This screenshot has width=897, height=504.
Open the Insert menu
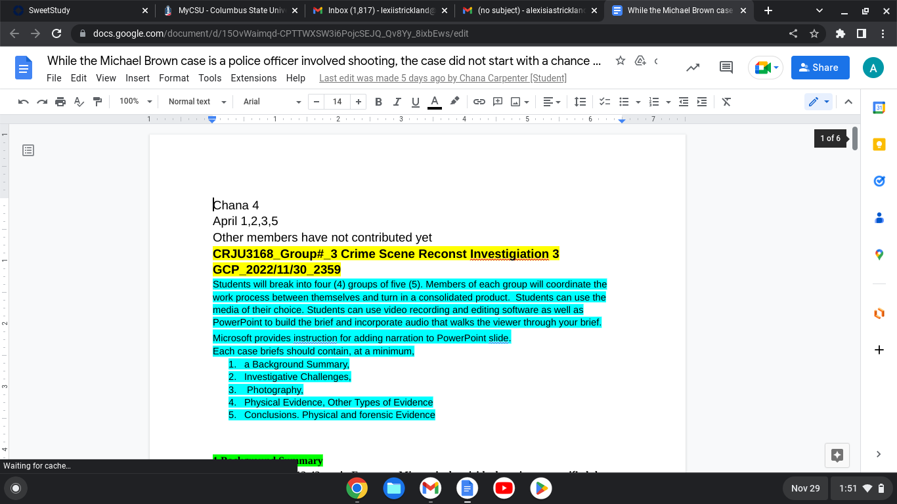(x=138, y=78)
